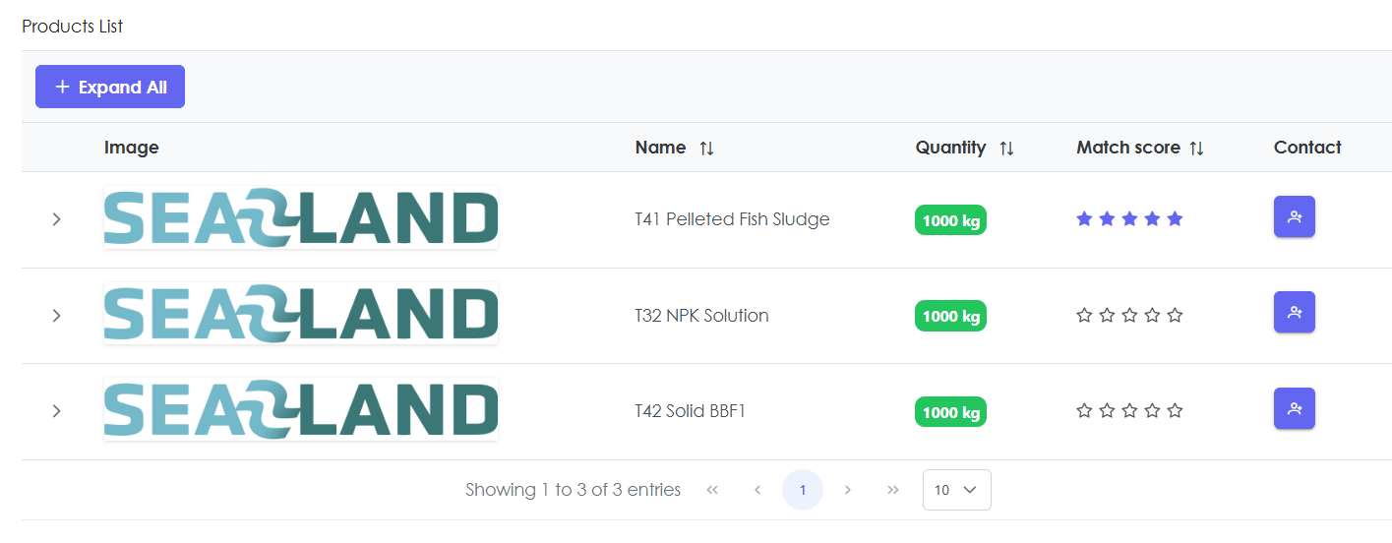Expand the T42 Solid BBF1 row
The image size is (1392, 543).
tap(57, 411)
